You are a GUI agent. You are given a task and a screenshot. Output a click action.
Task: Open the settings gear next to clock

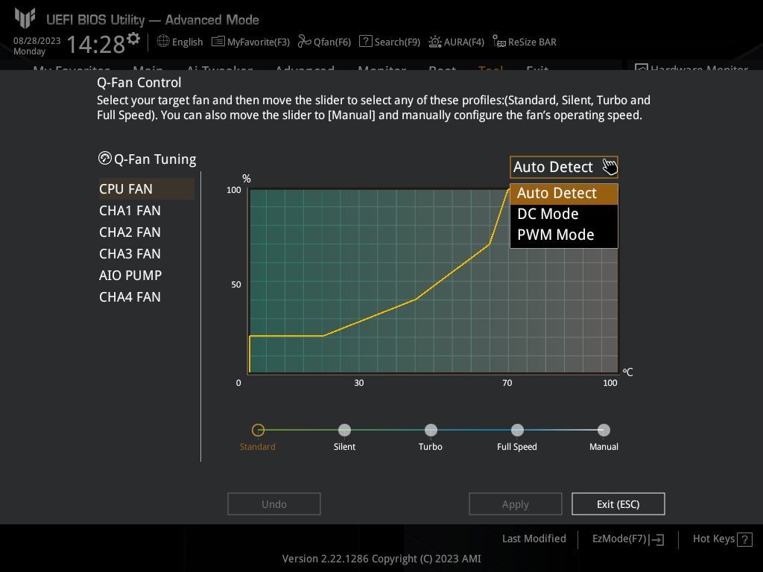(133, 39)
